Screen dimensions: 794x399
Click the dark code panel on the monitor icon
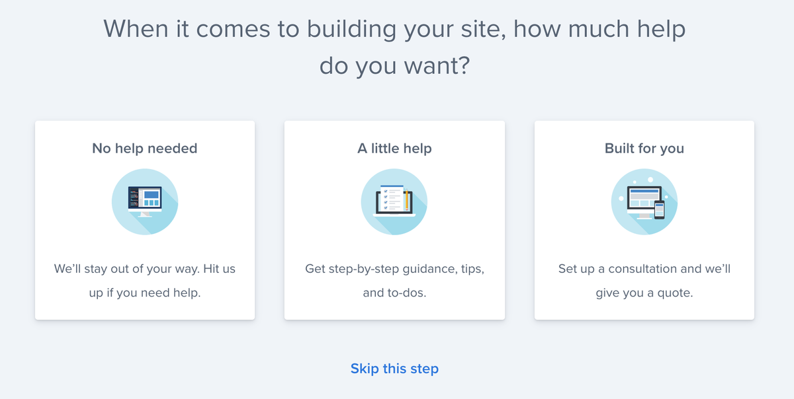coord(134,198)
